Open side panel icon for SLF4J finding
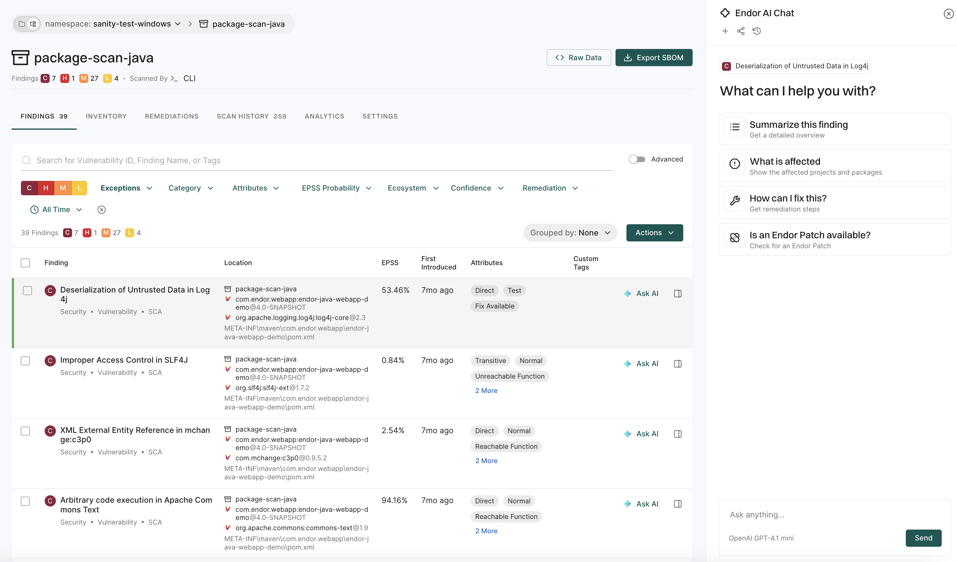 (x=678, y=364)
